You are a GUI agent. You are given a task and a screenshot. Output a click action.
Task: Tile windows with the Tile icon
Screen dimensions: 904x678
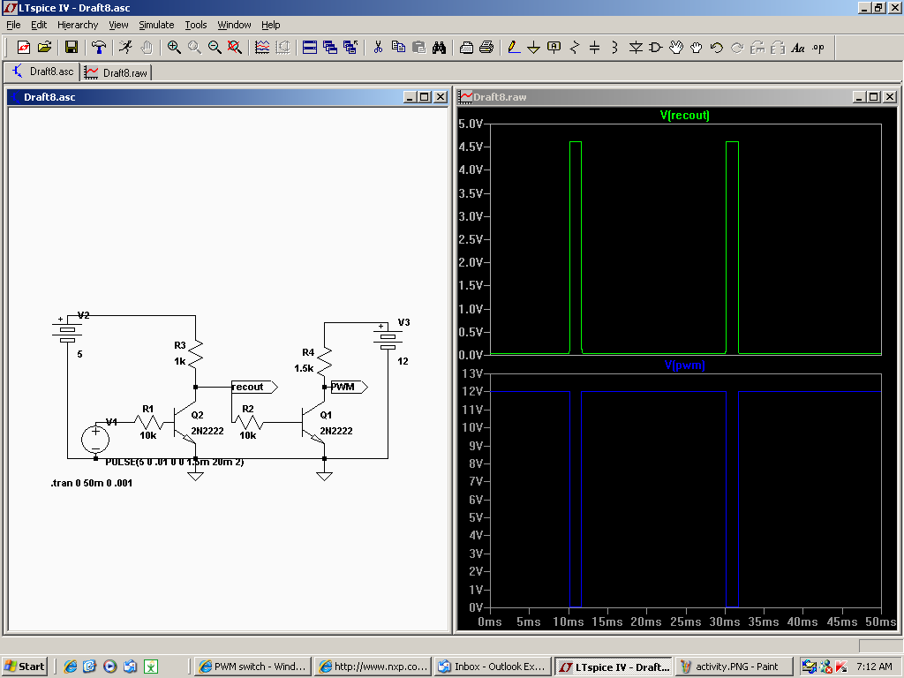click(310, 48)
